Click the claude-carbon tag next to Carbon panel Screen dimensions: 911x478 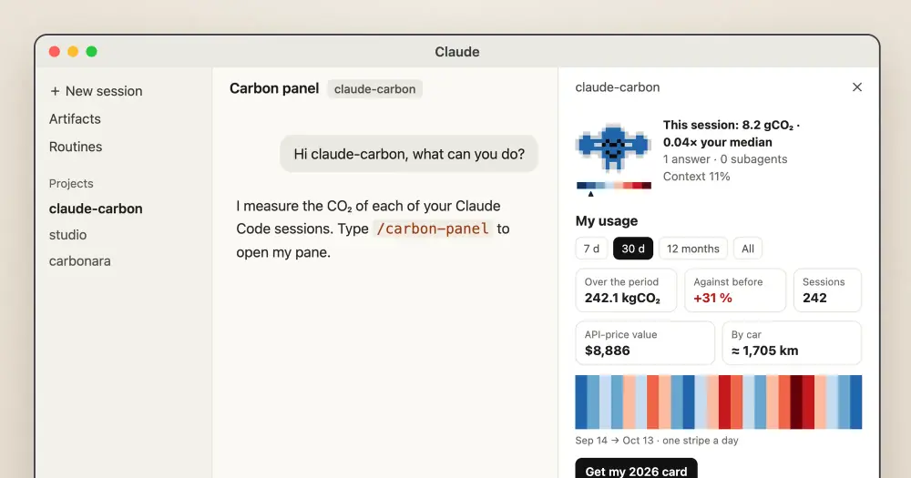pos(374,89)
